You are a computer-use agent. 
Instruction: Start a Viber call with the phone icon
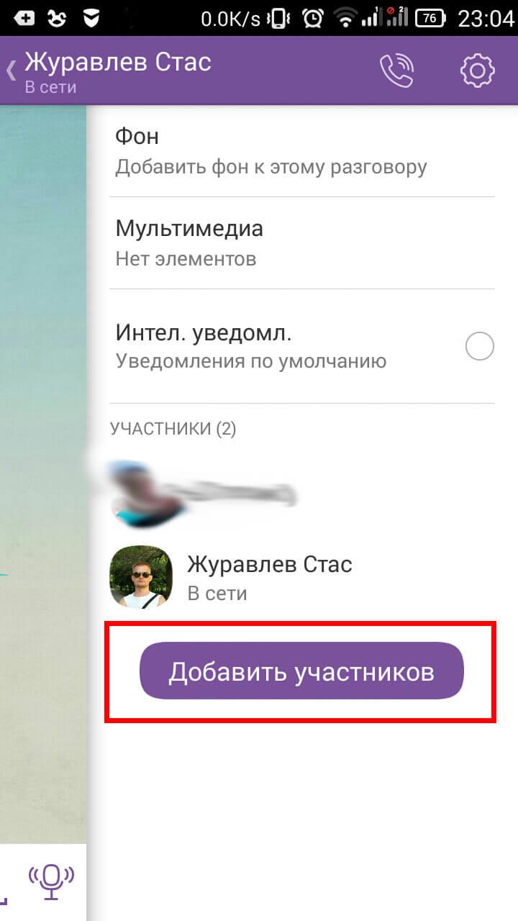click(396, 70)
